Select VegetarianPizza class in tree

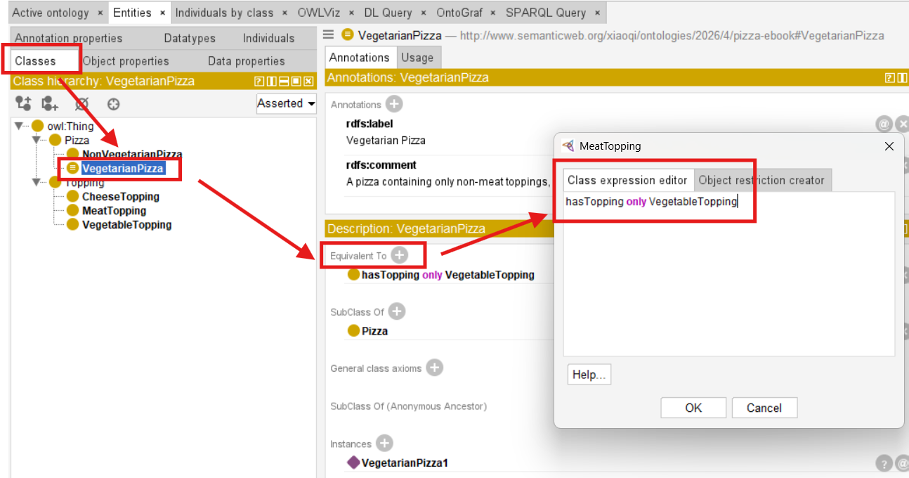point(123,169)
